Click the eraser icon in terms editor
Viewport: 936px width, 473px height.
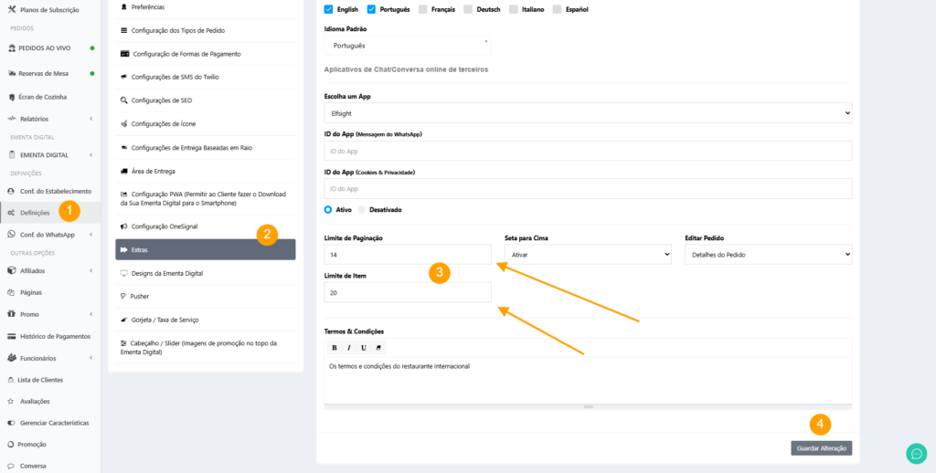coord(379,348)
